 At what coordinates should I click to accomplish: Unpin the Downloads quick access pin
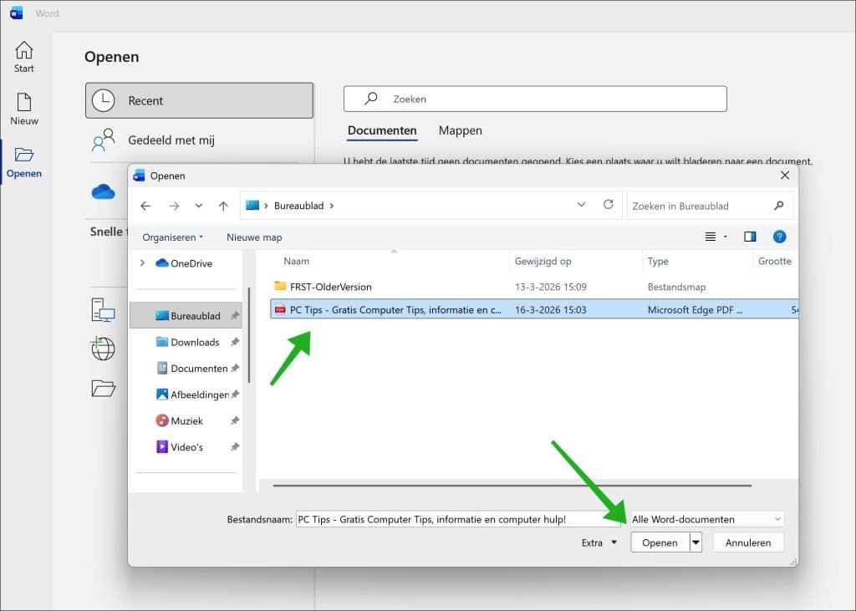point(237,342)
